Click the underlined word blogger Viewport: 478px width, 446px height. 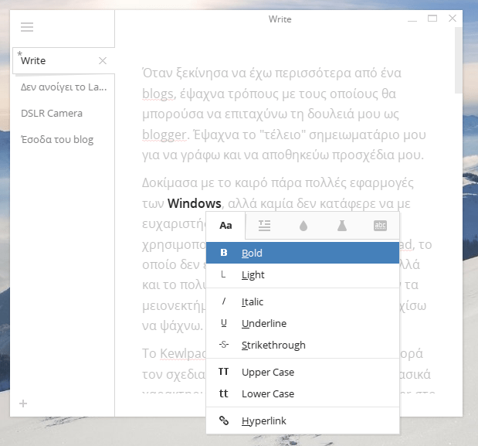(x=164, y=134)
